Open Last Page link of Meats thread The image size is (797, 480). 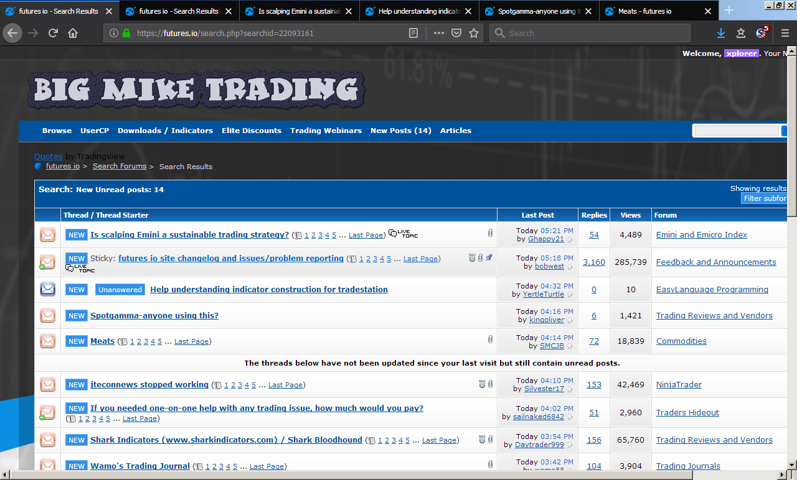(x=191, y=341)
